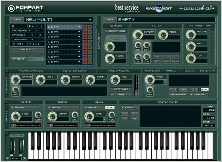Switch to Filter Envelope tab
This screenshot has height=162, width=222.
tap(75, 71)
